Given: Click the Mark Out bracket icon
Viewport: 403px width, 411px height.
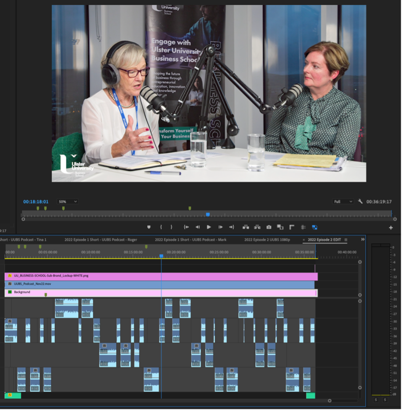Looking at the screenshot, I should coord(172,228).
